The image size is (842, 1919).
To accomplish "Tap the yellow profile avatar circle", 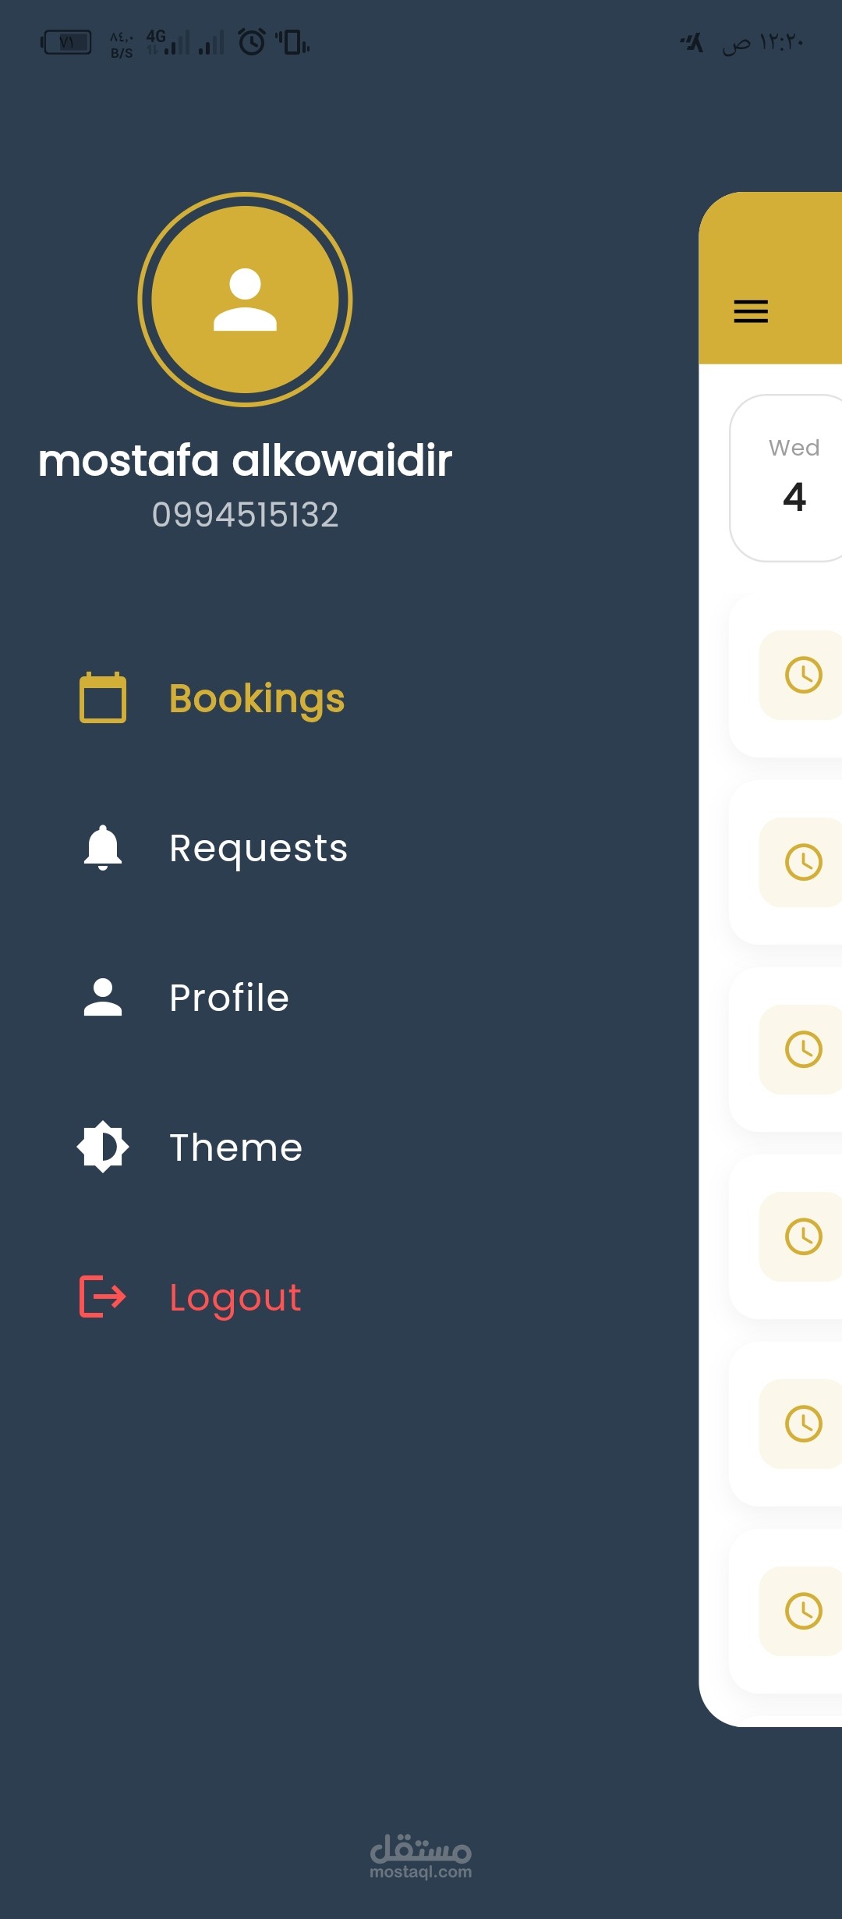I will [x=245, y=300].
